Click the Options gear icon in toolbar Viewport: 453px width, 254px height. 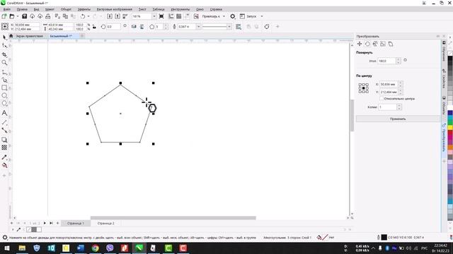pyautogui.click(x=233, y=16)
